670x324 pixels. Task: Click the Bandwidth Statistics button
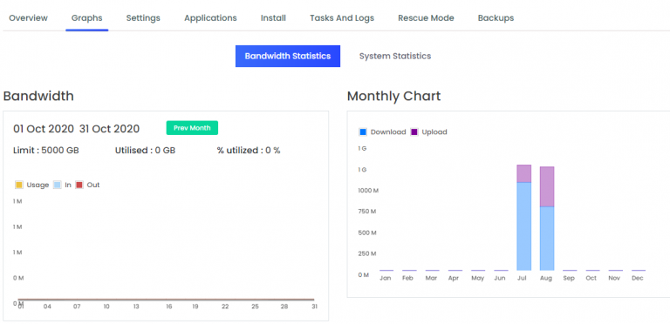pyautogui.click(x=288, y=57)
